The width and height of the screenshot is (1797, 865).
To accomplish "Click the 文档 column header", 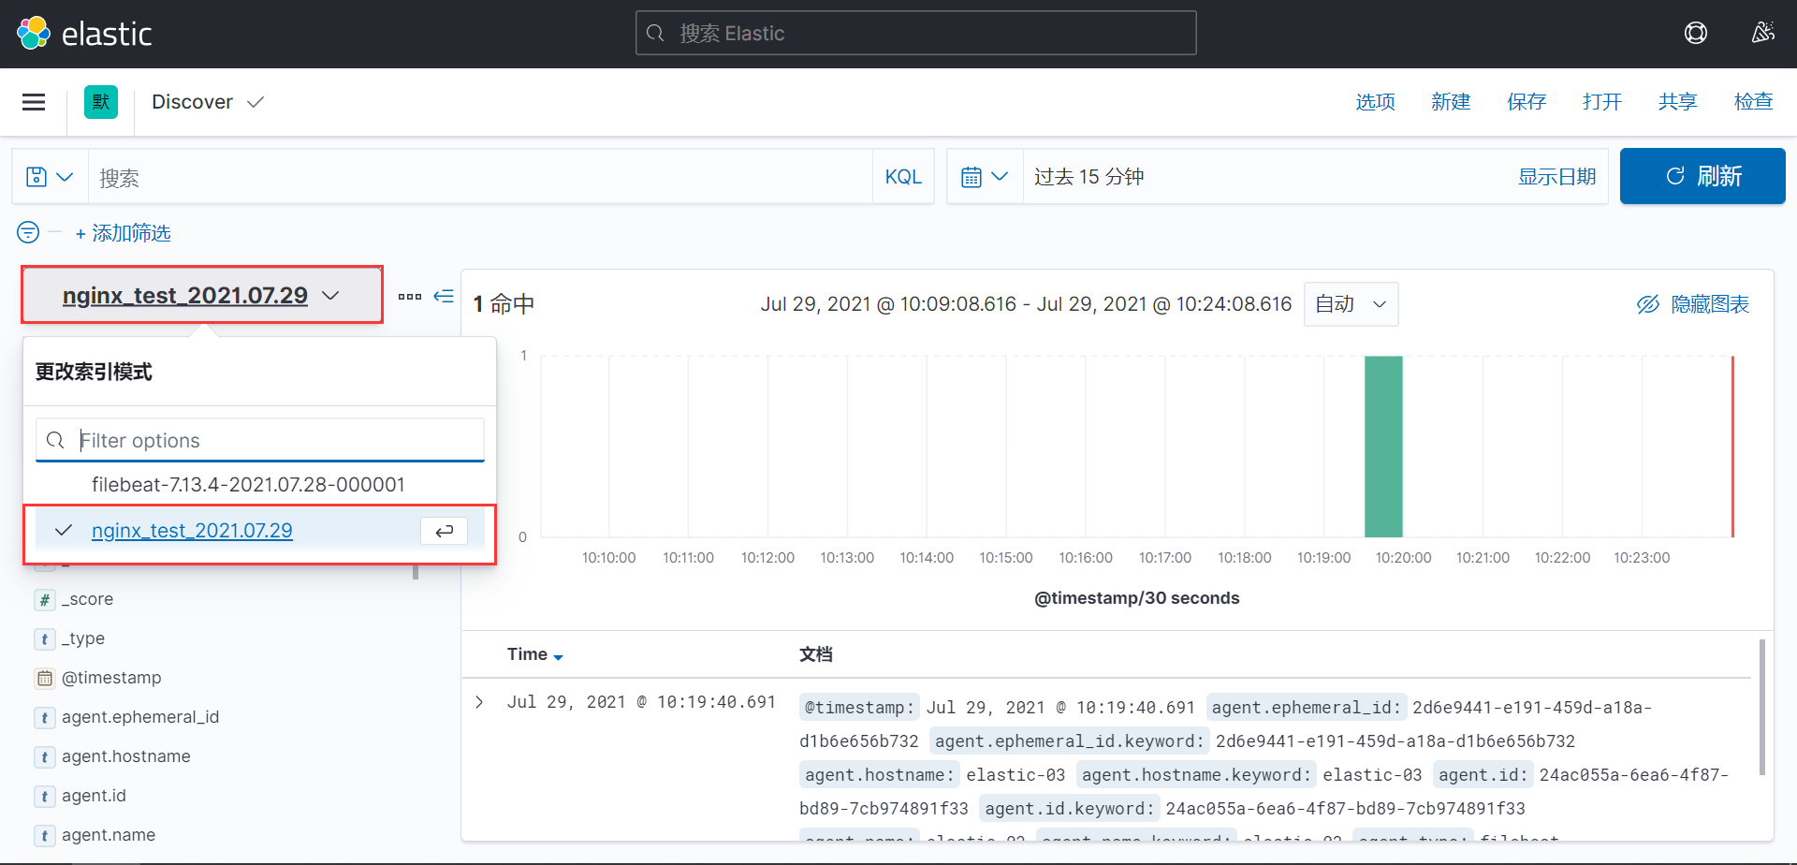I will pyautogui.click(x=816, y=654).
